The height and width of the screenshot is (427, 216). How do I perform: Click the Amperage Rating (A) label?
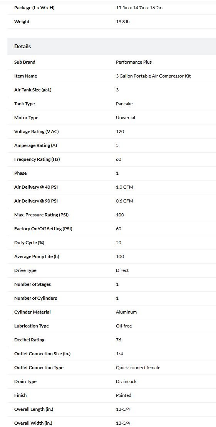tap(35, 145)
